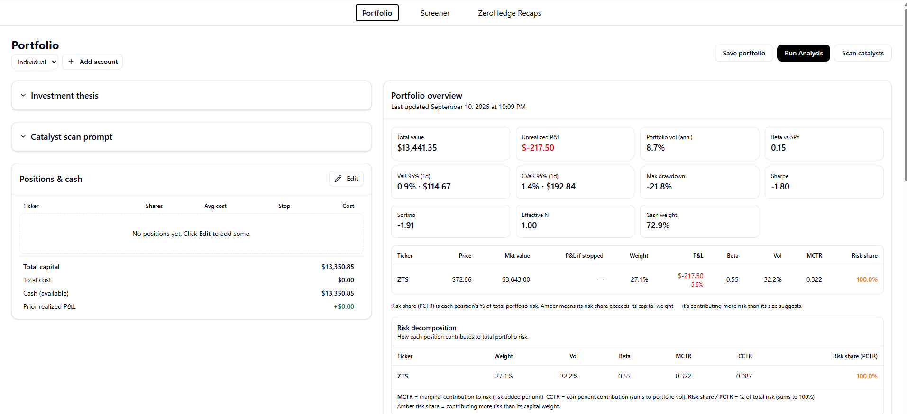Click the P&L if stopped column header
The image size is (907, 414).
pyautogui.click(x=584, y=256)
